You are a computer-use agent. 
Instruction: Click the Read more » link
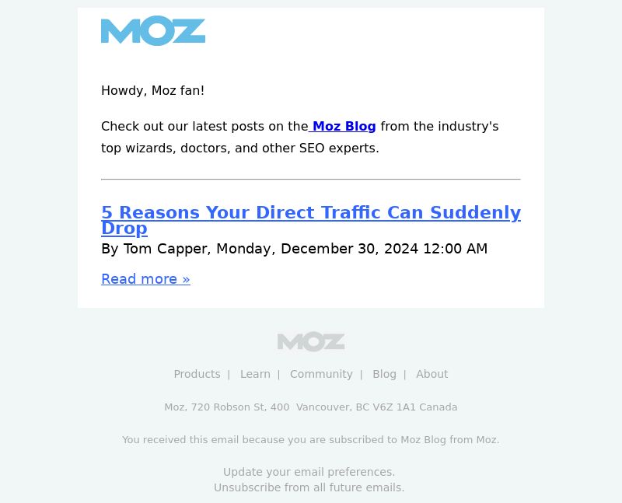(145, 279)
